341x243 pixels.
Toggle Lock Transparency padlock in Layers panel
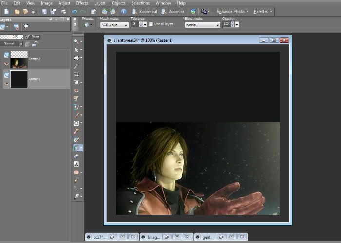[x=35, y=44]
